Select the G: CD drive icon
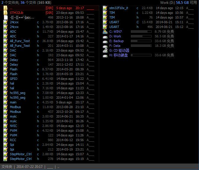The image size is (199, 170). (x=105, y=50)
